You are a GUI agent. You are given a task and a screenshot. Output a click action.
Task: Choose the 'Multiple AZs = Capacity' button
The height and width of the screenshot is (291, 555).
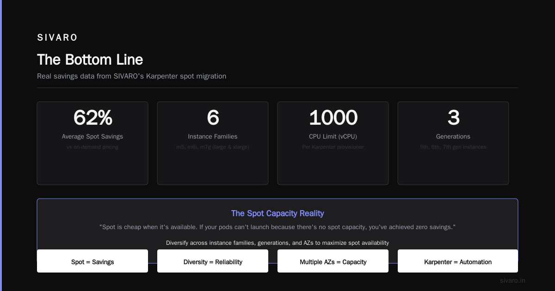pyautogui.click(x=333, y=261)
